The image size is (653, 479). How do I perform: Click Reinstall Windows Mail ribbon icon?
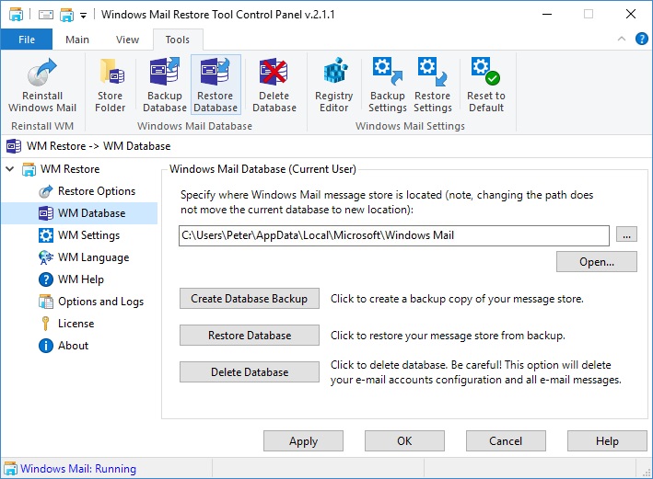(42, 85)
